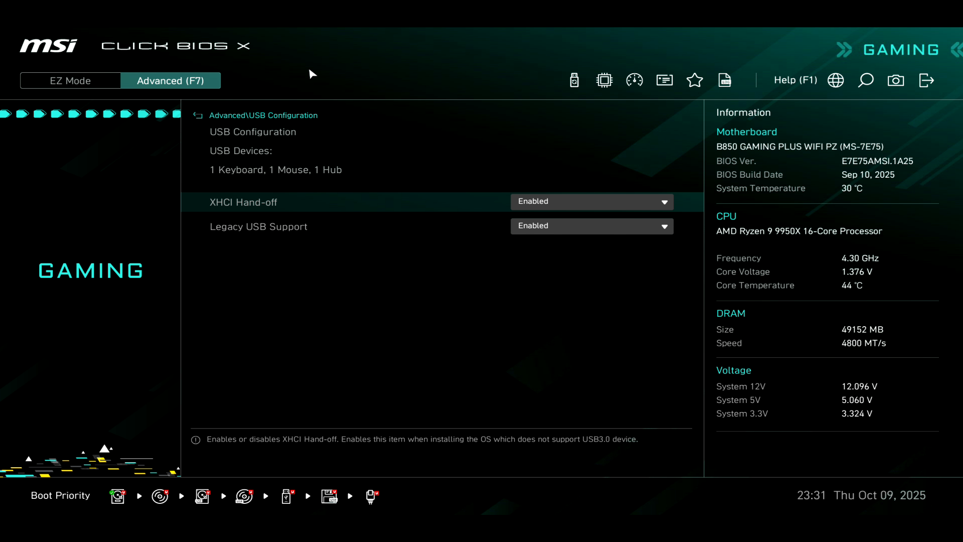This screenshot has width=963, height=542.
Task: Open the LOG file icon
Action: click(x=725, y=80)
